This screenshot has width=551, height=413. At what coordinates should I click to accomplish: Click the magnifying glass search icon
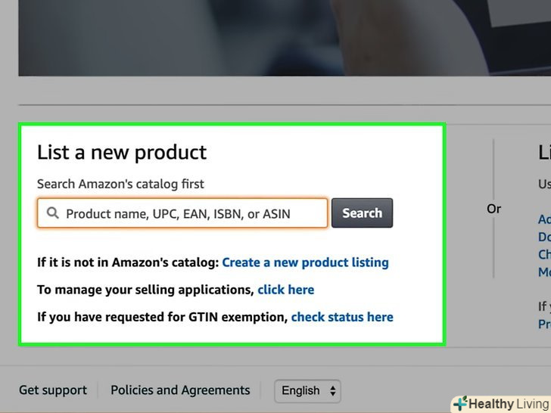click(x=52, y=213)
